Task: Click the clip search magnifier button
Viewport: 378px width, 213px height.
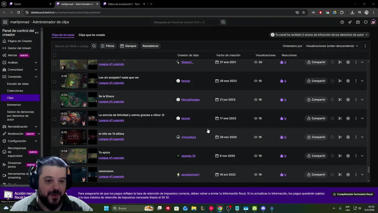Action: (94, 46)
